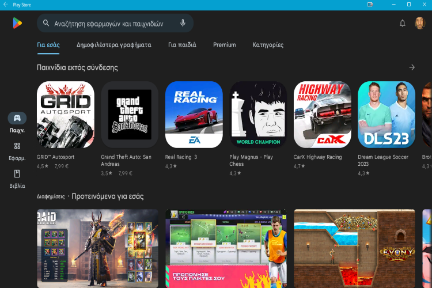432x288 pixels.
Task: Click the search magnifier icon
Action: coord(46,23)
